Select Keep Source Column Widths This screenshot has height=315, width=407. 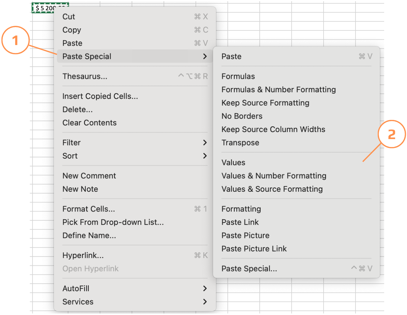pyautogui.click(x=273, y=129)
